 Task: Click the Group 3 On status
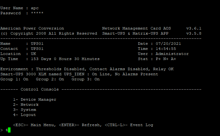[85, 79]
